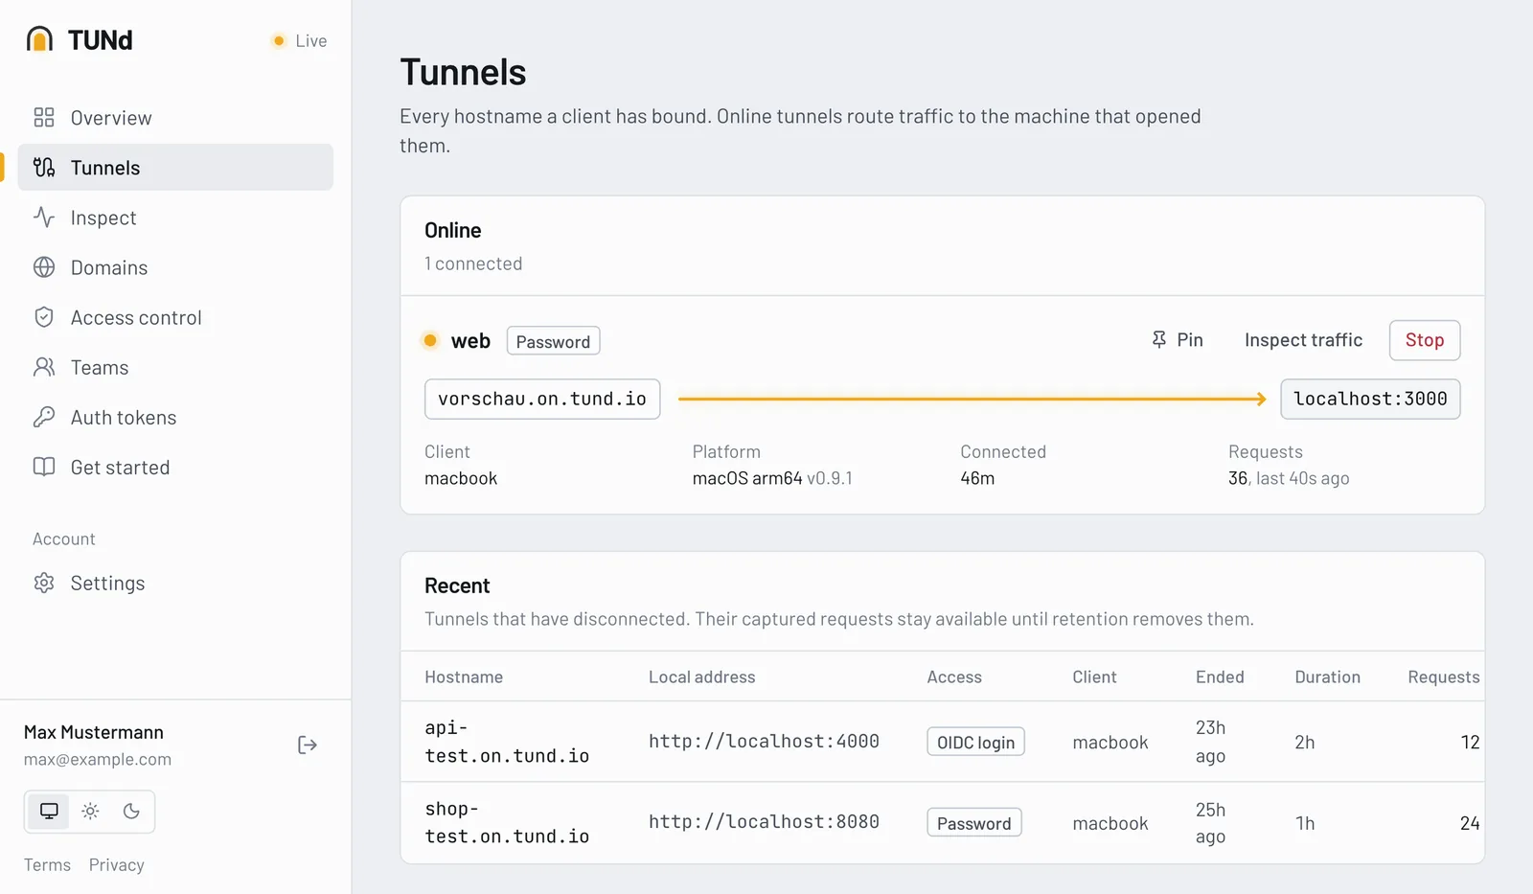Click '25h ago' ended value
Screen dimensions: 1533x894
(1211, 823)
